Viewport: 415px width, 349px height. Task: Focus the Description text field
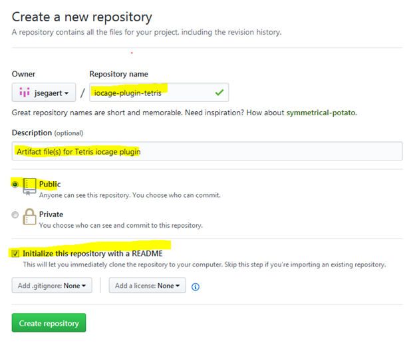(x=207, y=151)
